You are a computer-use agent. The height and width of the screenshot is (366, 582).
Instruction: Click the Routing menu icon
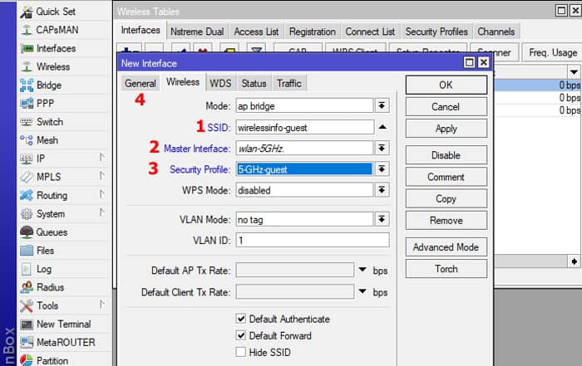27,195
